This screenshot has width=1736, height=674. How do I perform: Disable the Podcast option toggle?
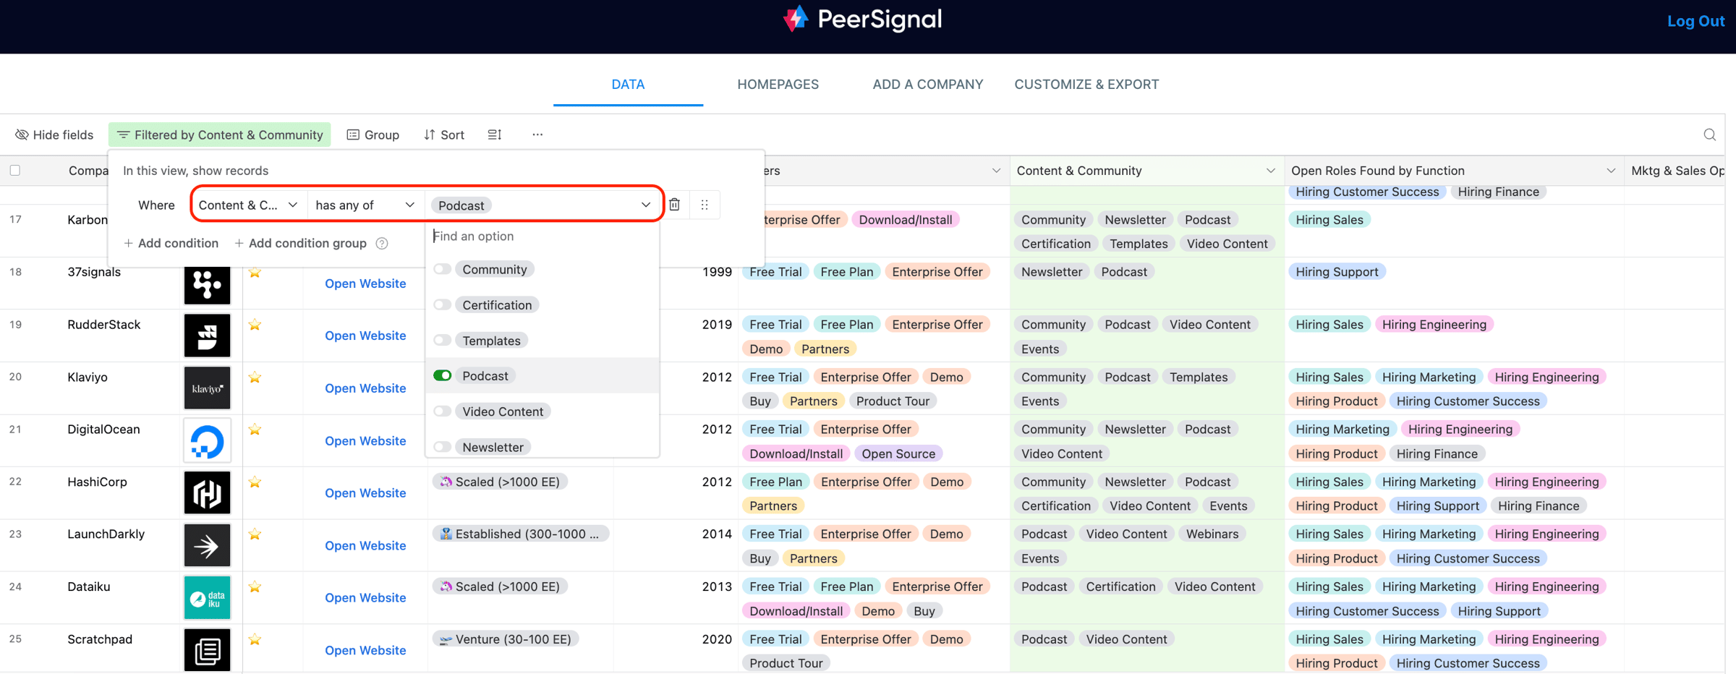(x=442, y=375)
